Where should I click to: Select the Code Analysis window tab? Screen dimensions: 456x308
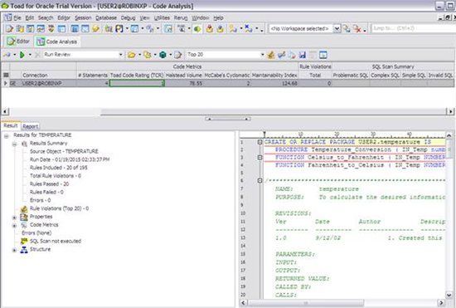coord(57,42)
